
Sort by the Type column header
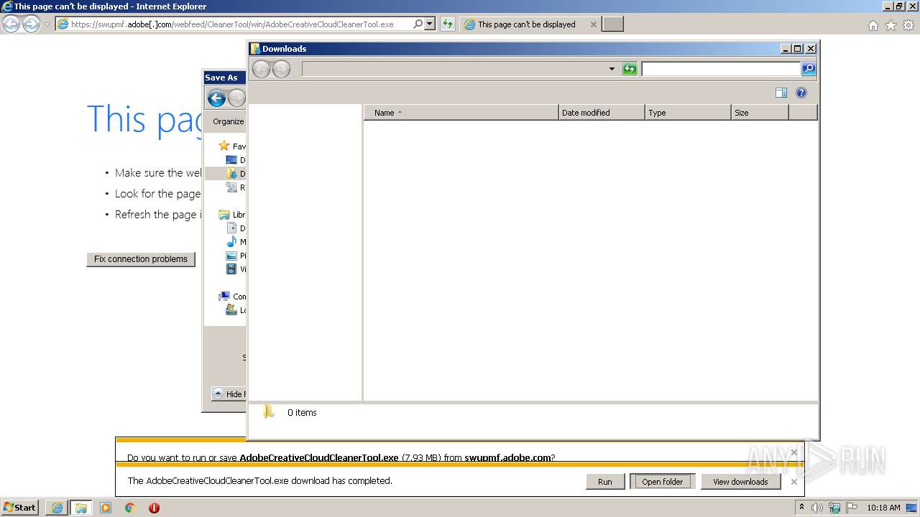pyautogui.click(x=688, y=113)
